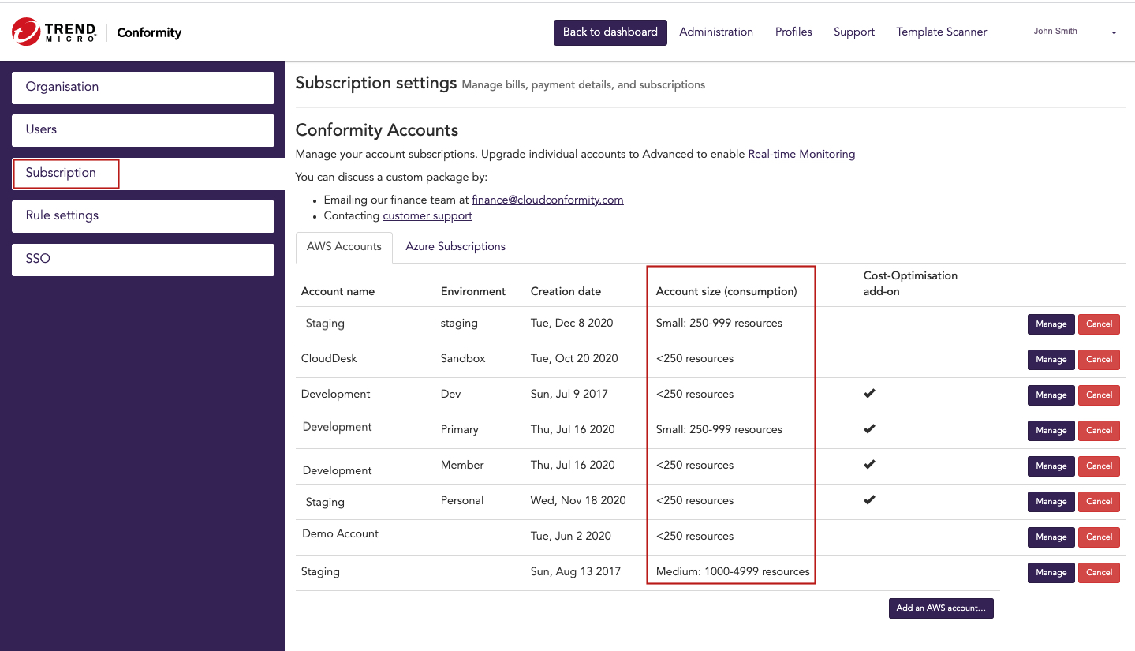Image resolution: width=1135 pixels, height=651 pixels.
Task: Click Medium: 1000-4999 resources cell
Action: click(x=733, y=572)
